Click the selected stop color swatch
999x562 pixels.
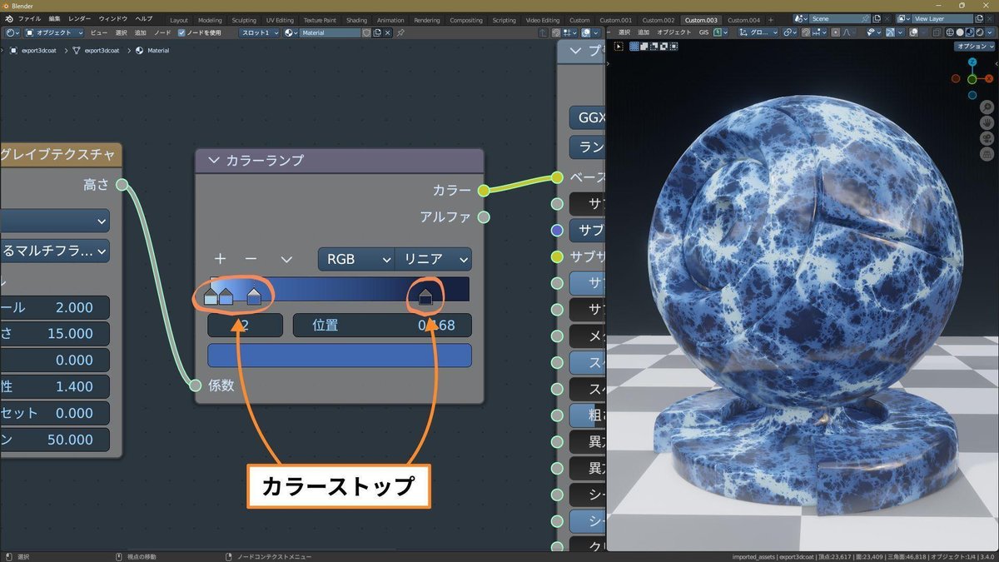coord(340,356)
